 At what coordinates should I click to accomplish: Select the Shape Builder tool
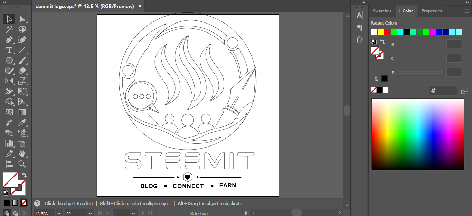click(9, 102)
